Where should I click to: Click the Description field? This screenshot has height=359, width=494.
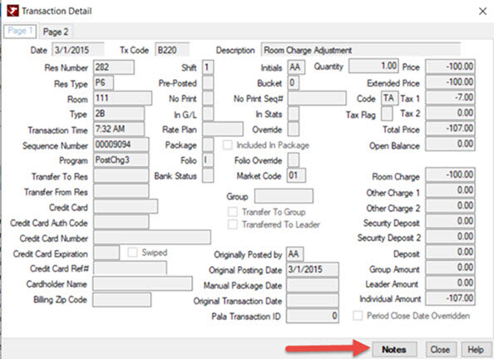(361, 50)
